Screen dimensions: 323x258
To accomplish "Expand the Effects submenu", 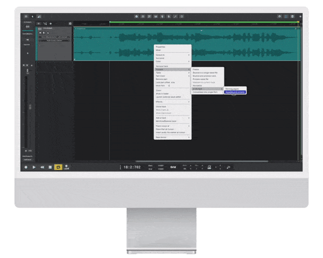I will pyautogui.click(x=159, y=101).
